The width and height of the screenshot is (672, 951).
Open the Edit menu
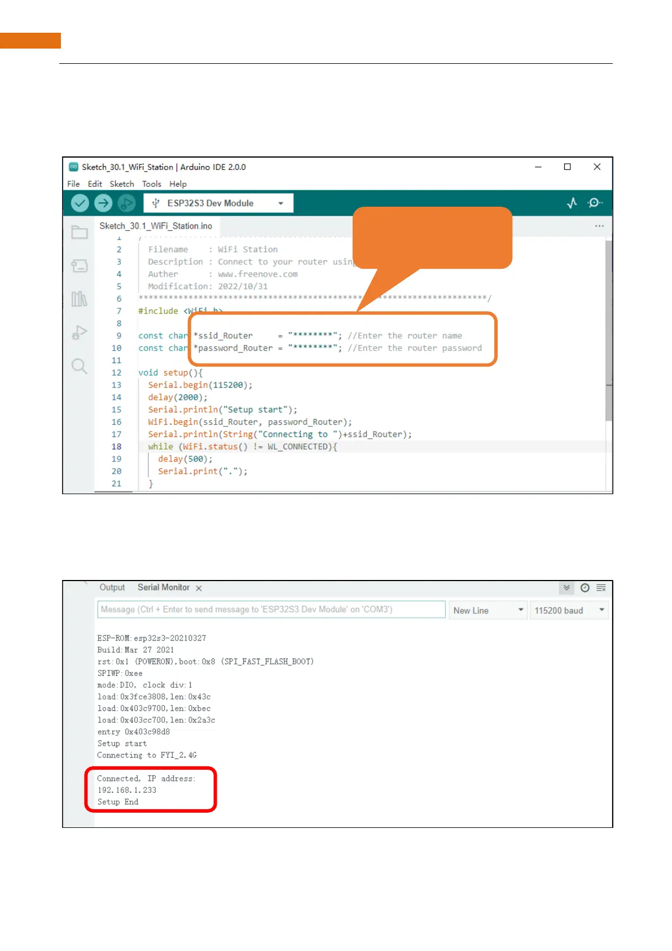pyautogui.click(x=95, y=184)
